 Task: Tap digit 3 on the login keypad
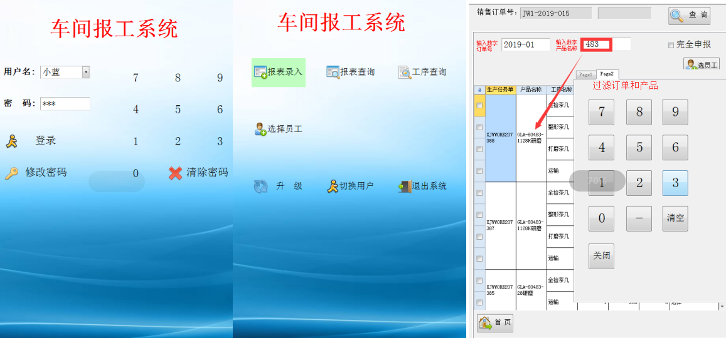(x=220, y=141)
